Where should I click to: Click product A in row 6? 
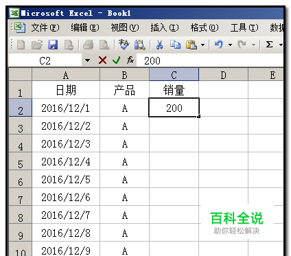[x=124, y=179]
